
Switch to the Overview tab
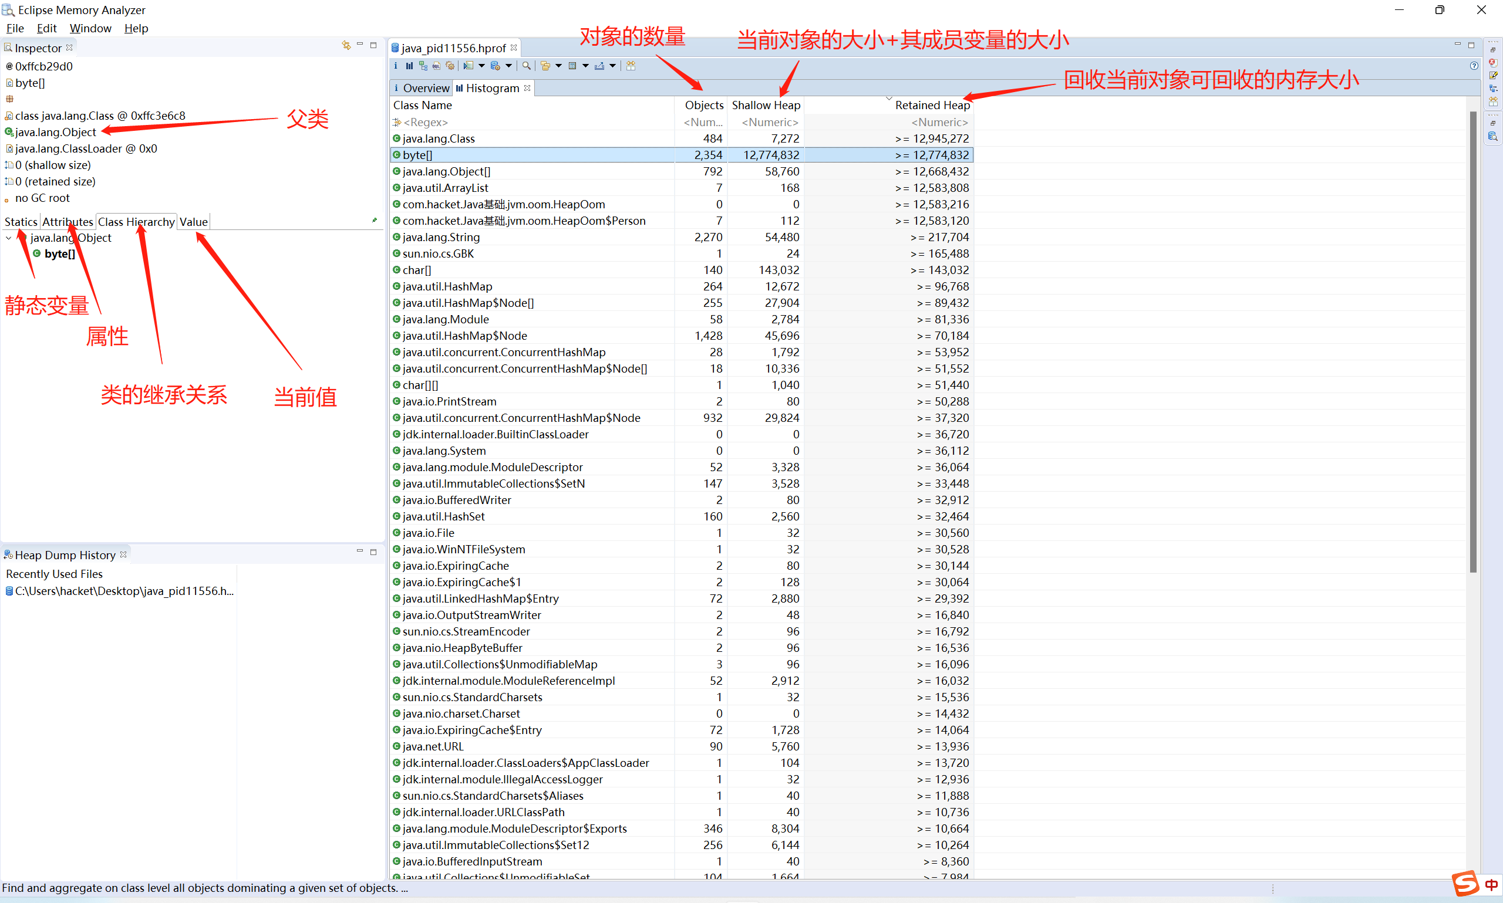(425, 88)
